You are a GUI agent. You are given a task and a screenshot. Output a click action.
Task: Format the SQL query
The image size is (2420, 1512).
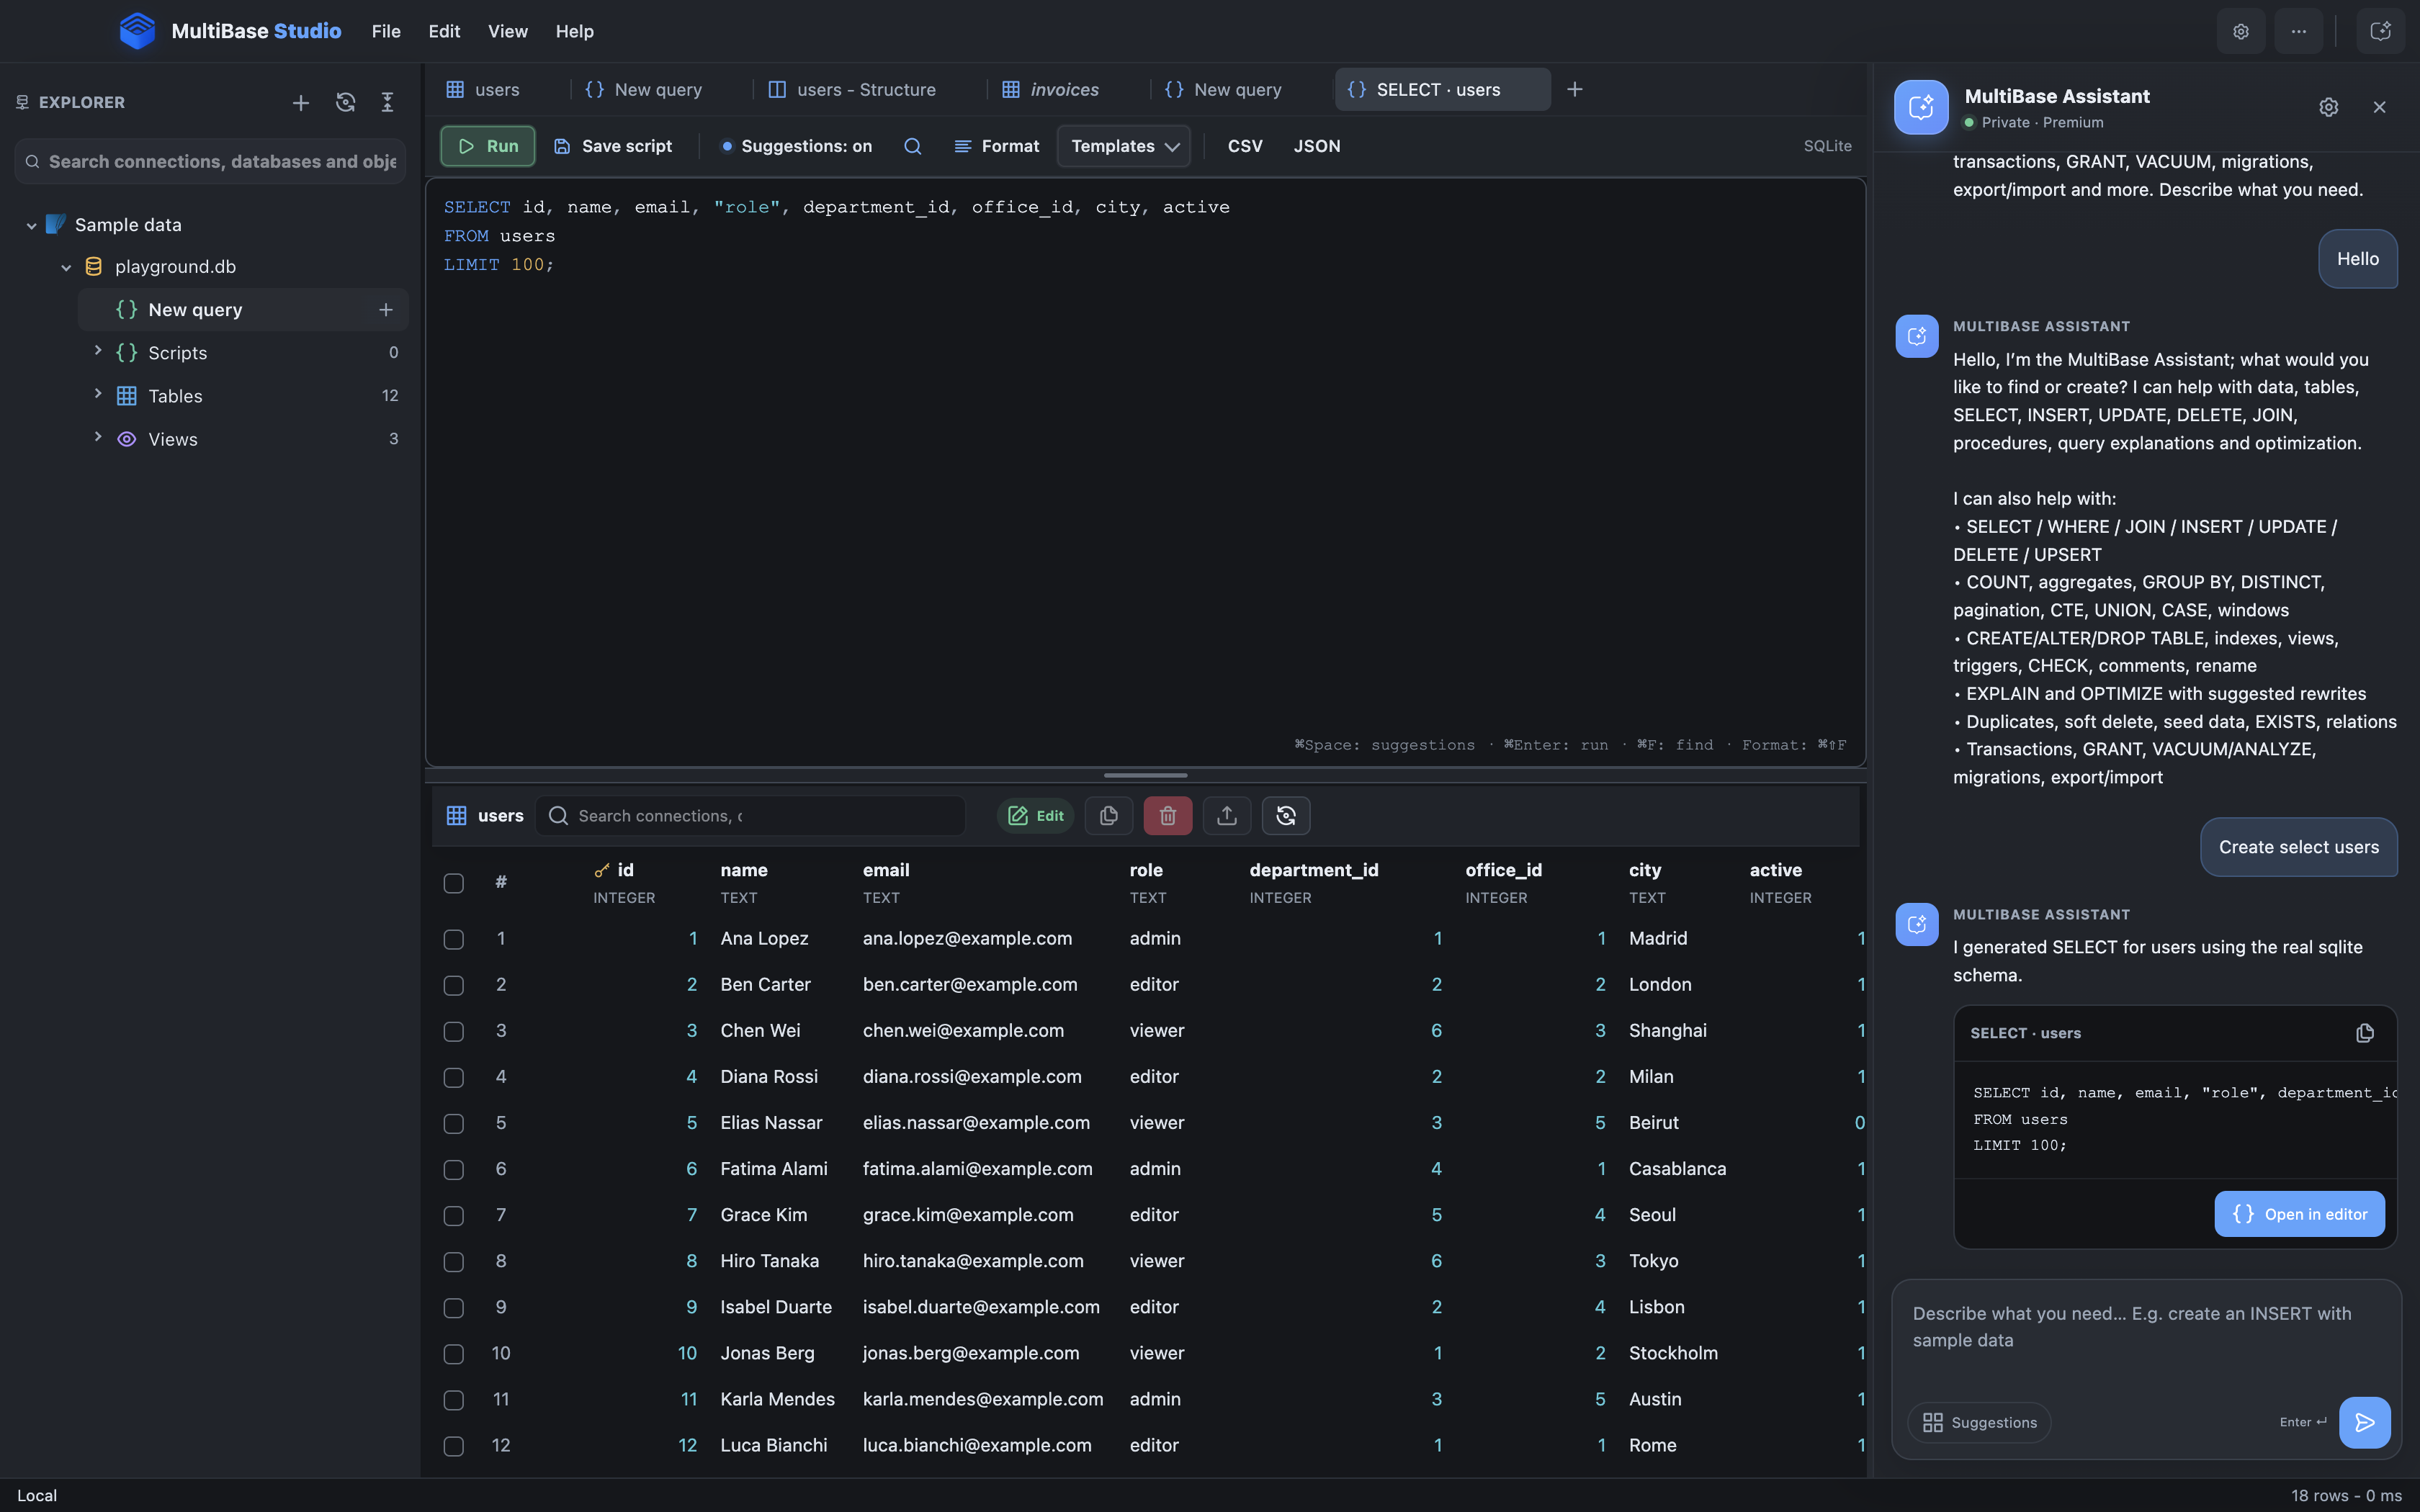(x=996, y=146)
